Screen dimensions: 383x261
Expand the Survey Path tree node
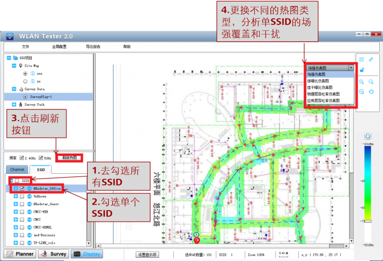(x=14, y=105)
